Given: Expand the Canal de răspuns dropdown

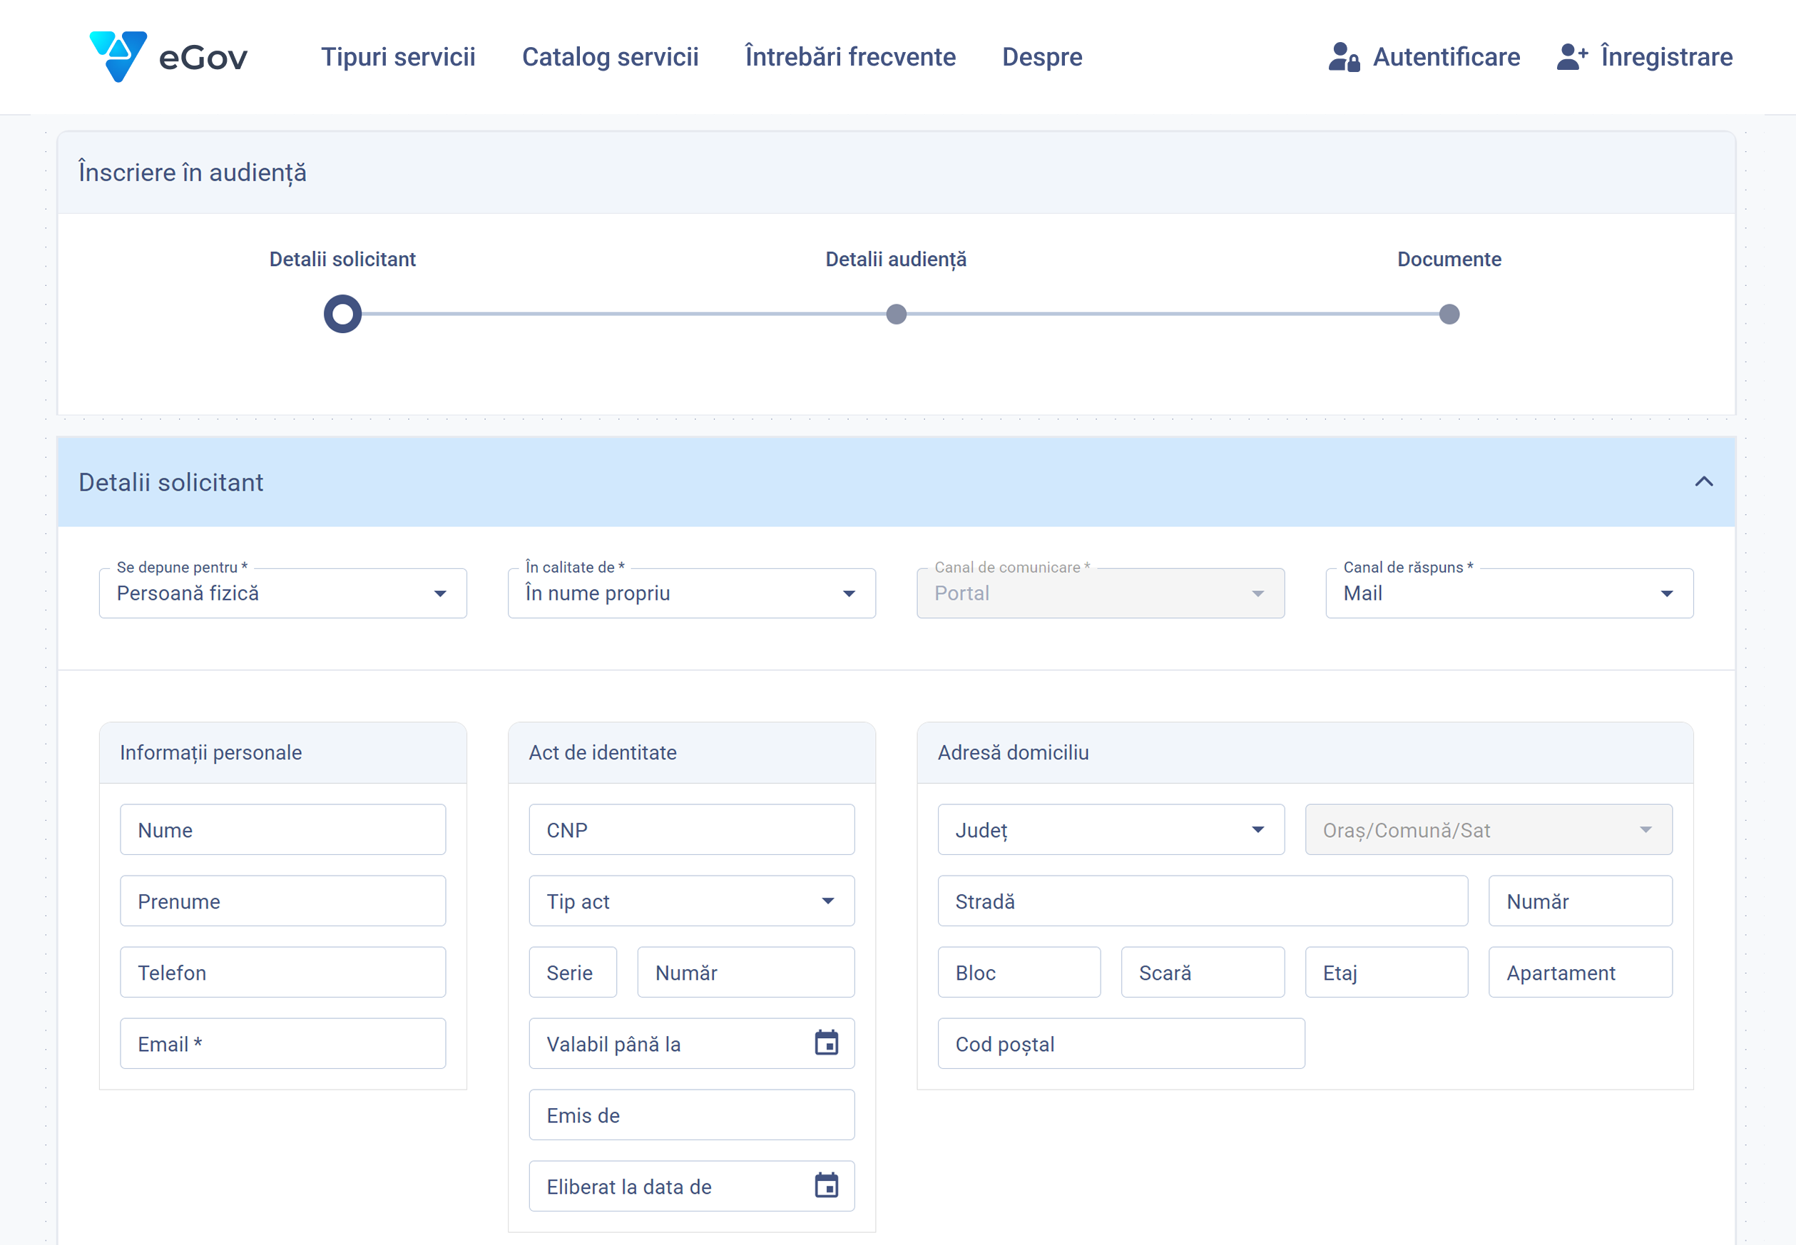Looking at the screenshot, I should tap(1509, 594).
